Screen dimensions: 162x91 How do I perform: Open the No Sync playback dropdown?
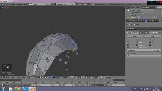[98, 85]
